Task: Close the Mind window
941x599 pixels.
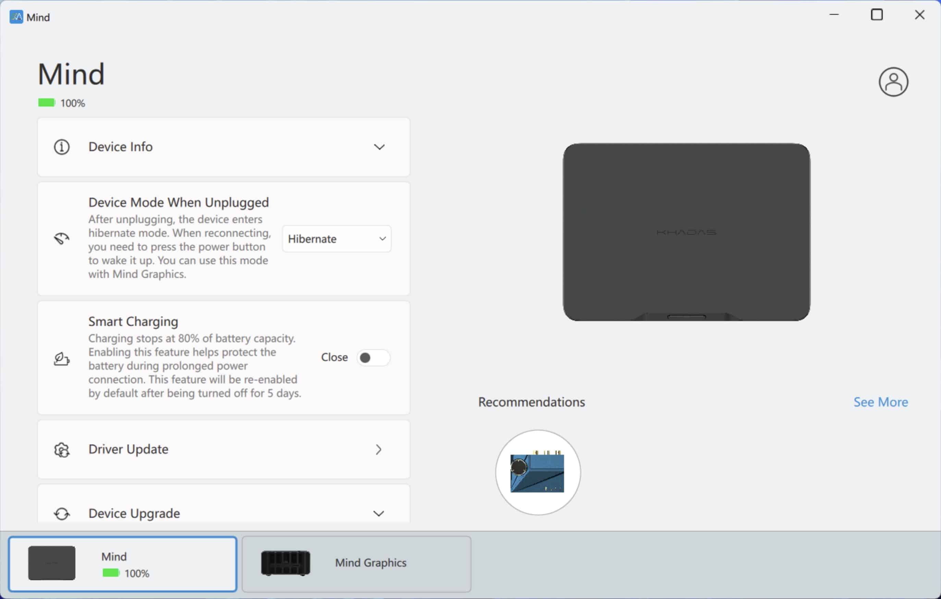Action: 919,14
